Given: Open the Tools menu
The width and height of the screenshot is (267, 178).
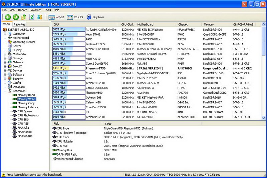Looking at the screenshot, I should (47, 10).
